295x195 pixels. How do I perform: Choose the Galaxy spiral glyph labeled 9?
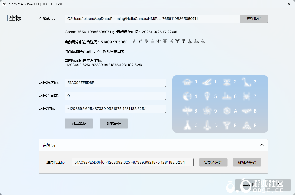[207, 111]
